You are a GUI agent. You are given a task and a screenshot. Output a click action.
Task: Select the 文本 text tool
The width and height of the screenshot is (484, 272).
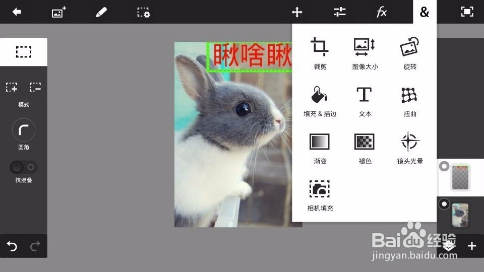tap(365, 101)
